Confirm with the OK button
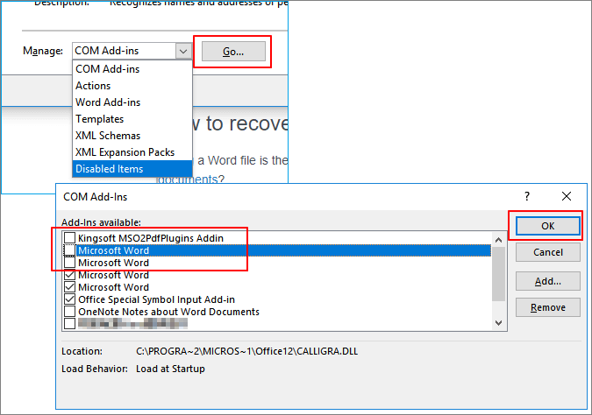Image resolution: width=592 pixels, height=415 pixels. click(x=547, y=225)
